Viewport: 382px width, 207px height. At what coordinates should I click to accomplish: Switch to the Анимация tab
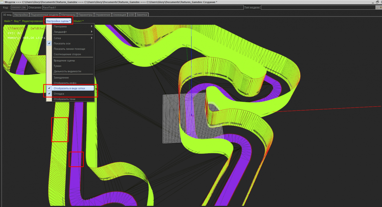pos(119,15)
